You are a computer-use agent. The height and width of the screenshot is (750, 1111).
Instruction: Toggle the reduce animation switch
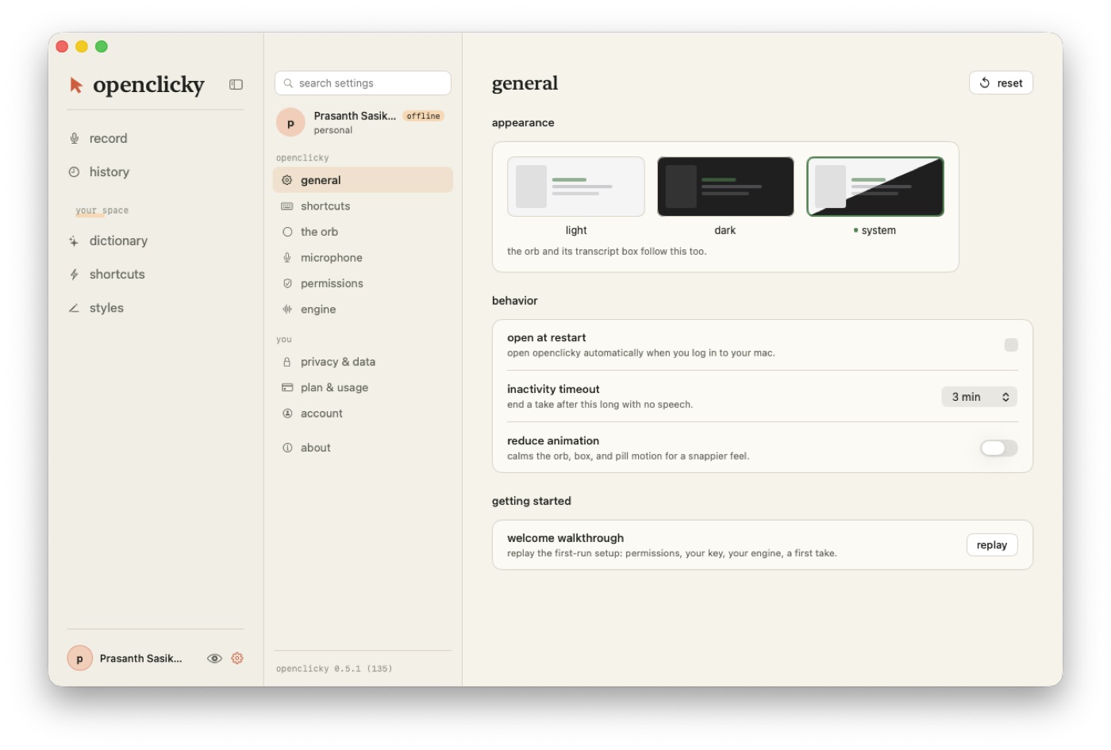pyautogui.click(x=998, y=448)
